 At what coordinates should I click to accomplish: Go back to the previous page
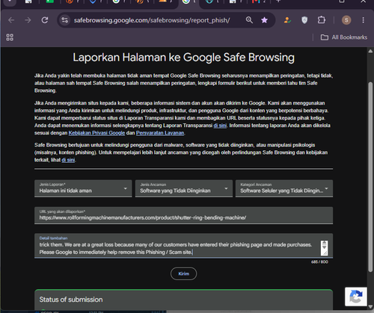[x=11, y=20]
